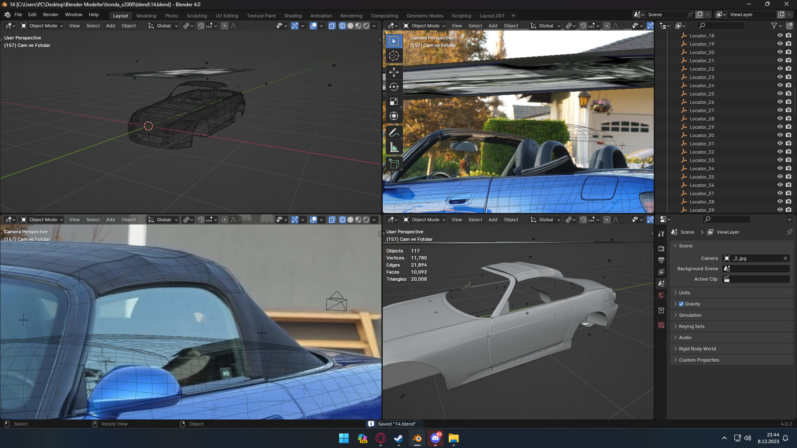Open the View Layer properties tab
The height and width of the screenshot is (448, 797).
click(661, 272)
